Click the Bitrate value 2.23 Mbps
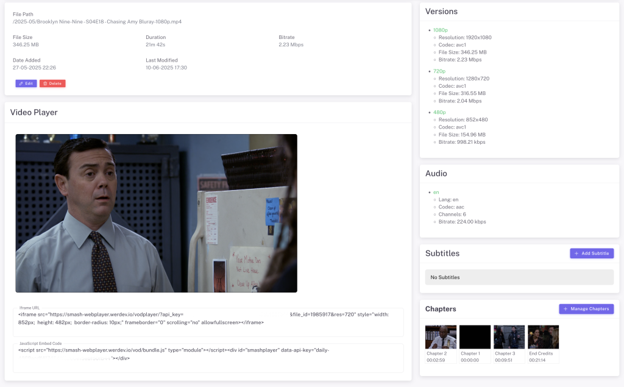Screen dimensions: 624x387 (x=291, y=44)
